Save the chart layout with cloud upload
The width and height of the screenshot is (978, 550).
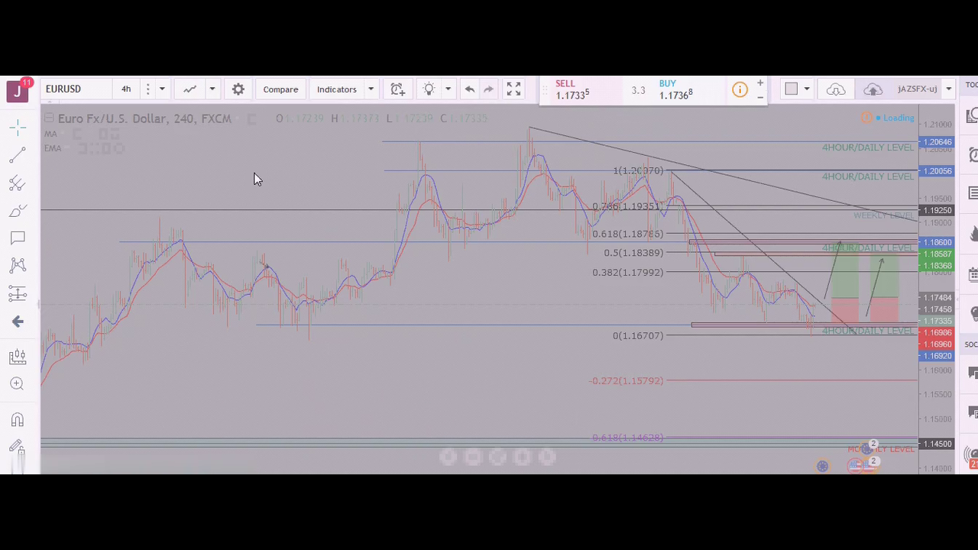click(x=873, y=89)
